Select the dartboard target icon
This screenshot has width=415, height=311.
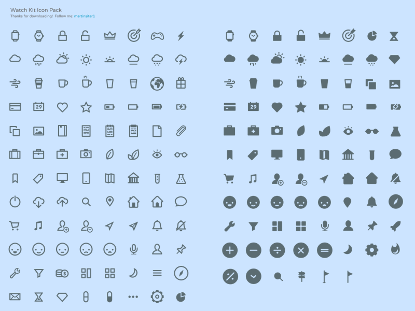133,36
